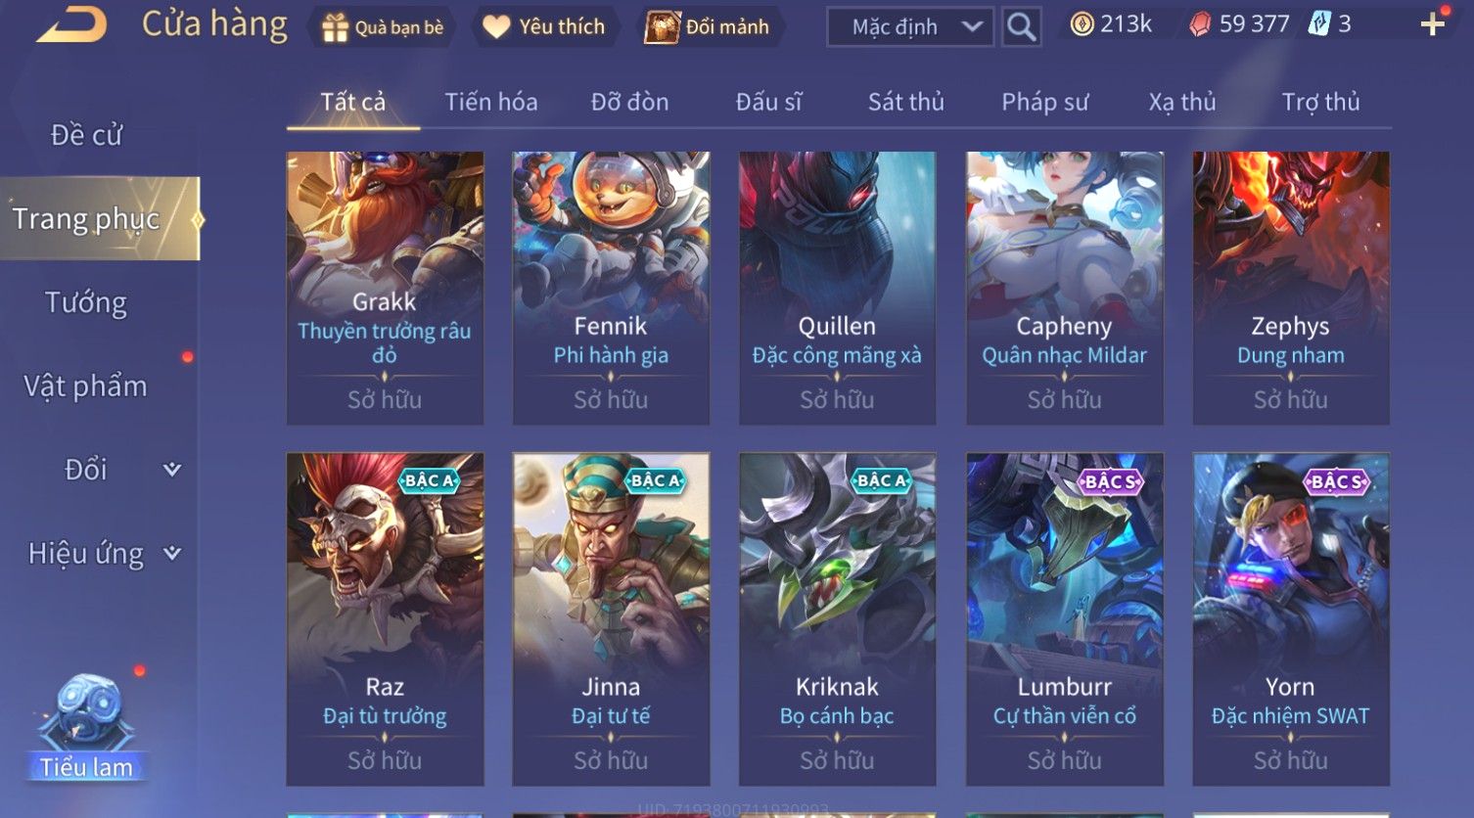1474x818 pixels.
Task: Open the magnifier search icon
Action: [1021, 26]
